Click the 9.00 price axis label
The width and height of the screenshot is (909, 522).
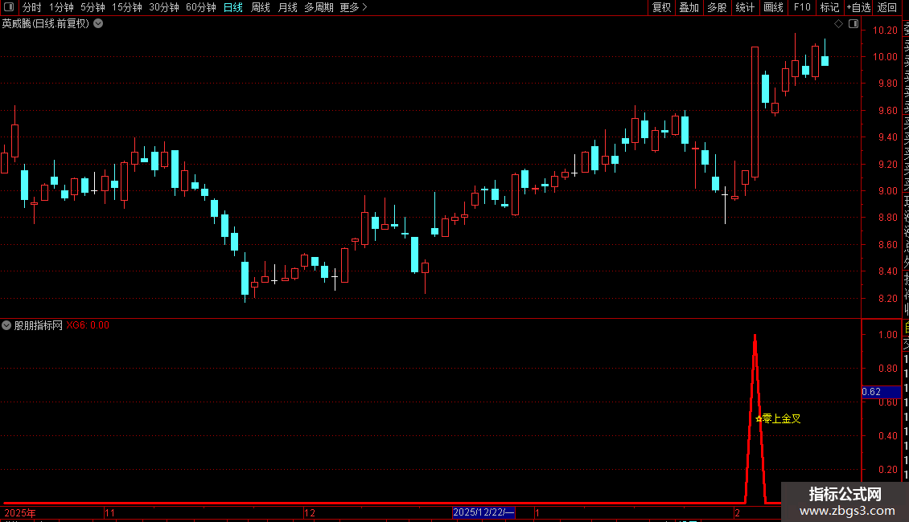tap(887, 191)
